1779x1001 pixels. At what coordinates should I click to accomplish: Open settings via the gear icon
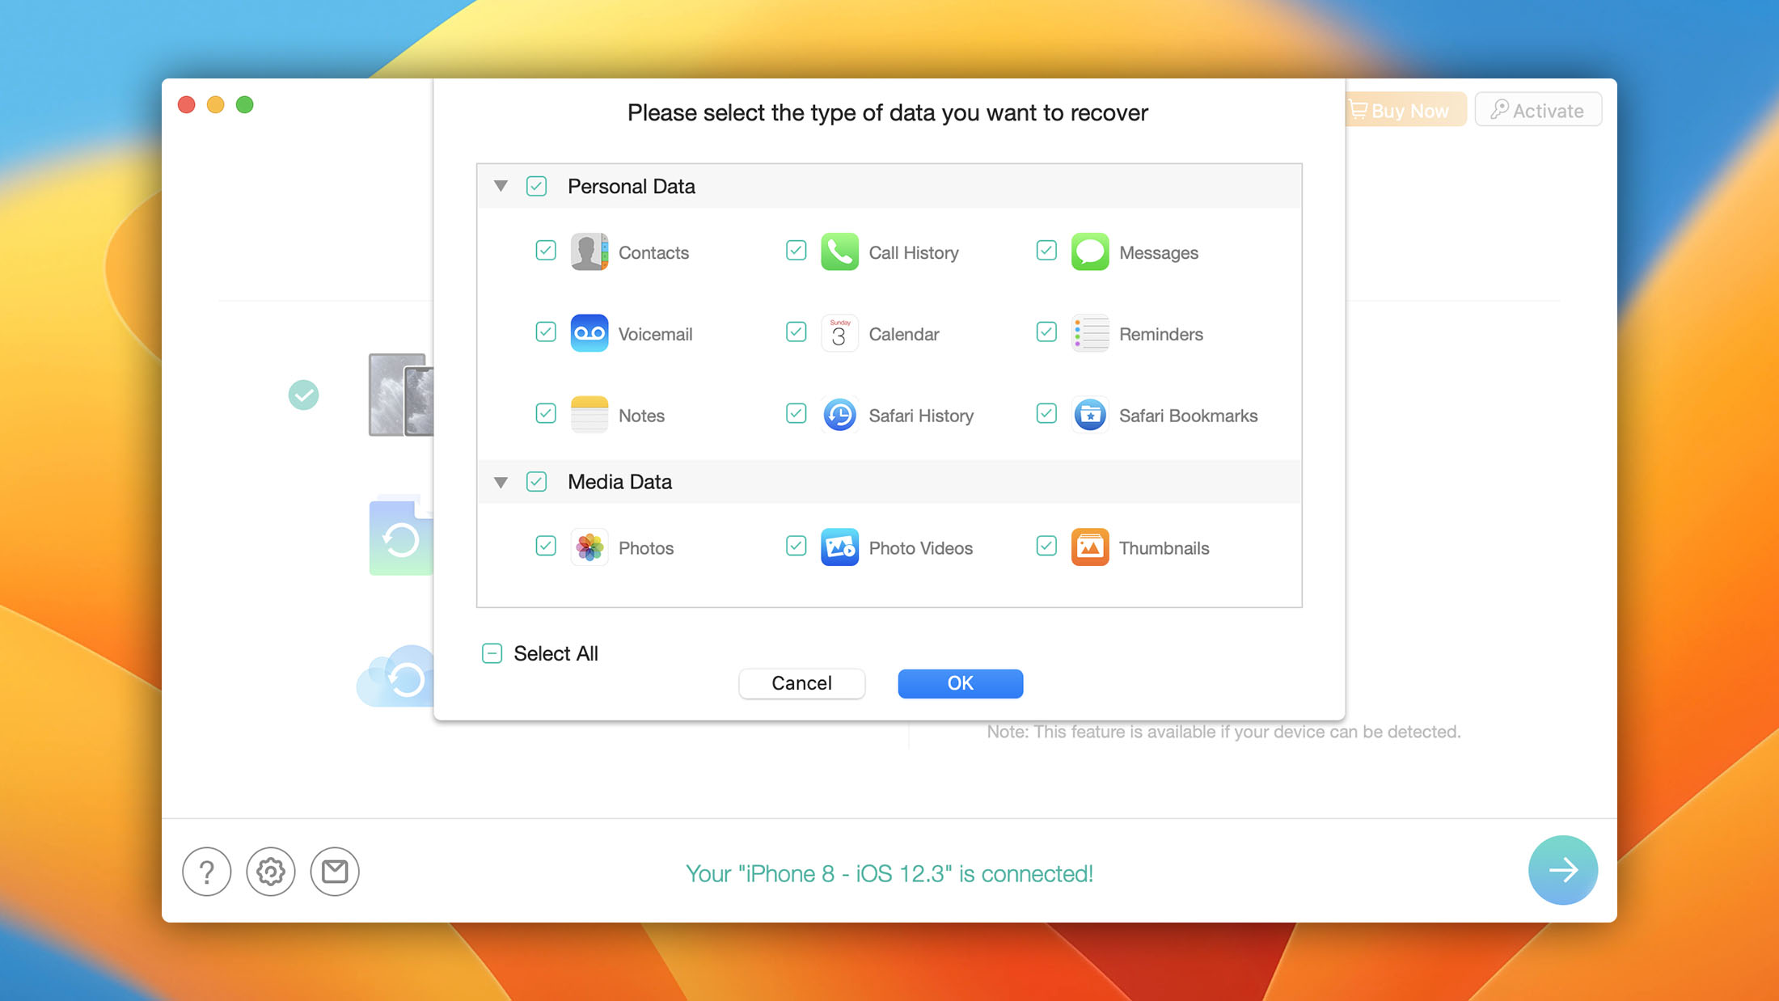pos(270,872)
